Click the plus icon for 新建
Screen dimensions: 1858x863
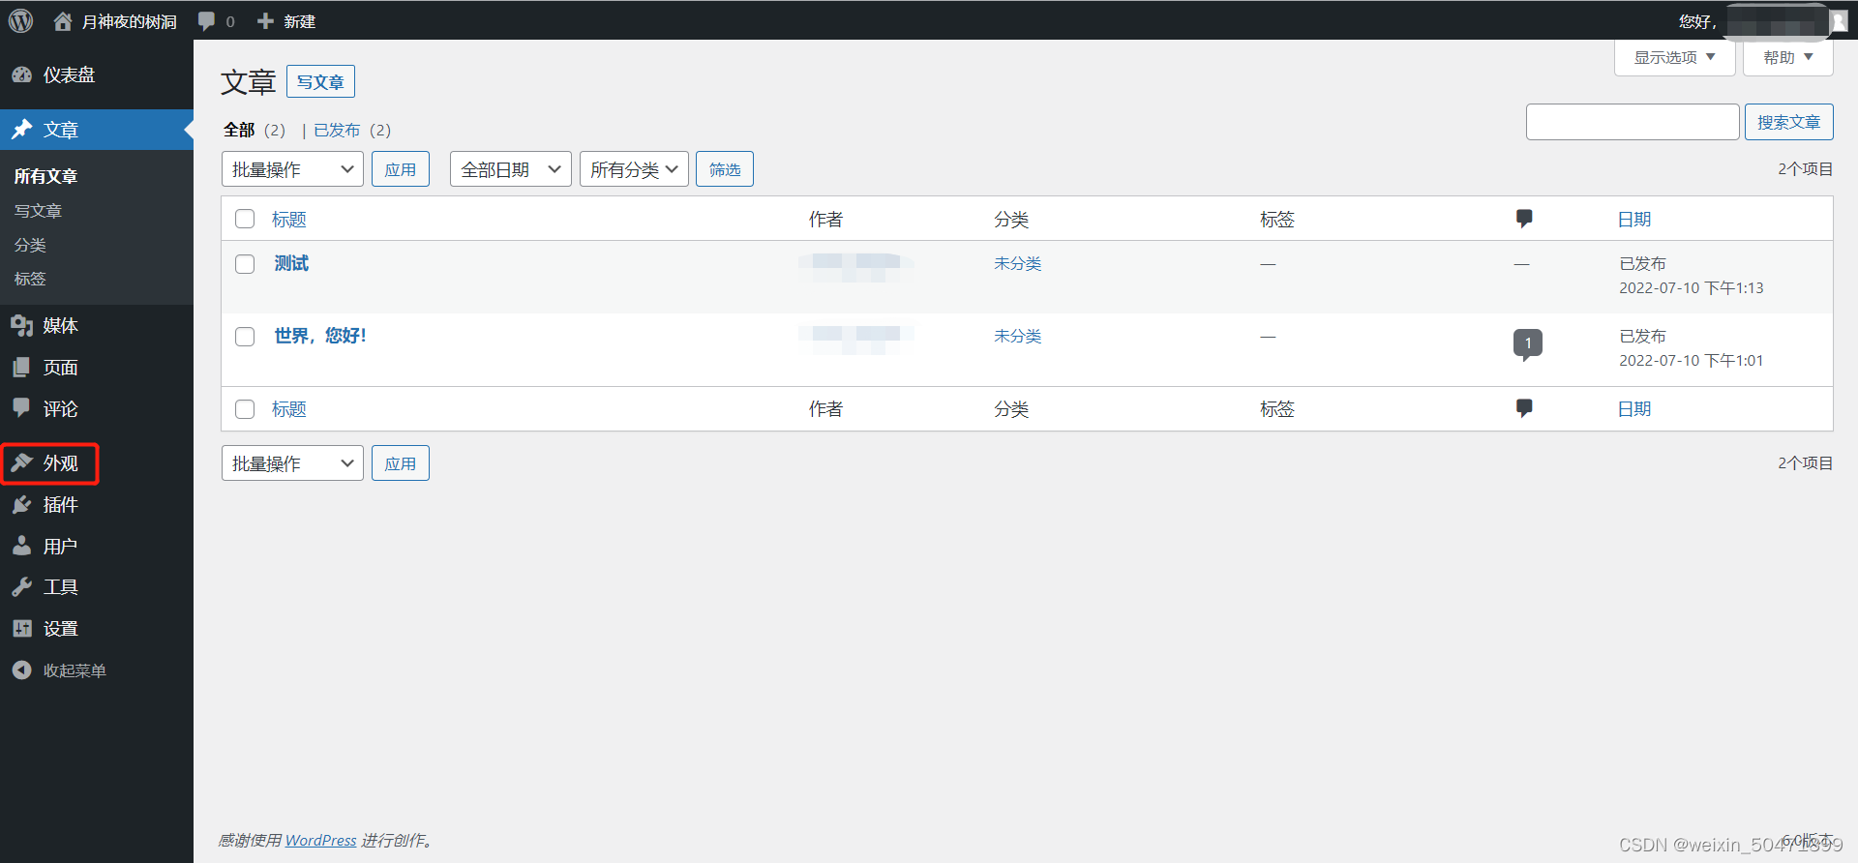pos(265,21)
